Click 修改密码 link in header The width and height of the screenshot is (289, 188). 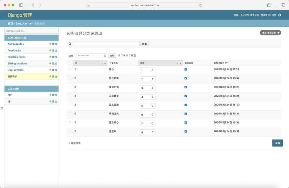(265, 15)
